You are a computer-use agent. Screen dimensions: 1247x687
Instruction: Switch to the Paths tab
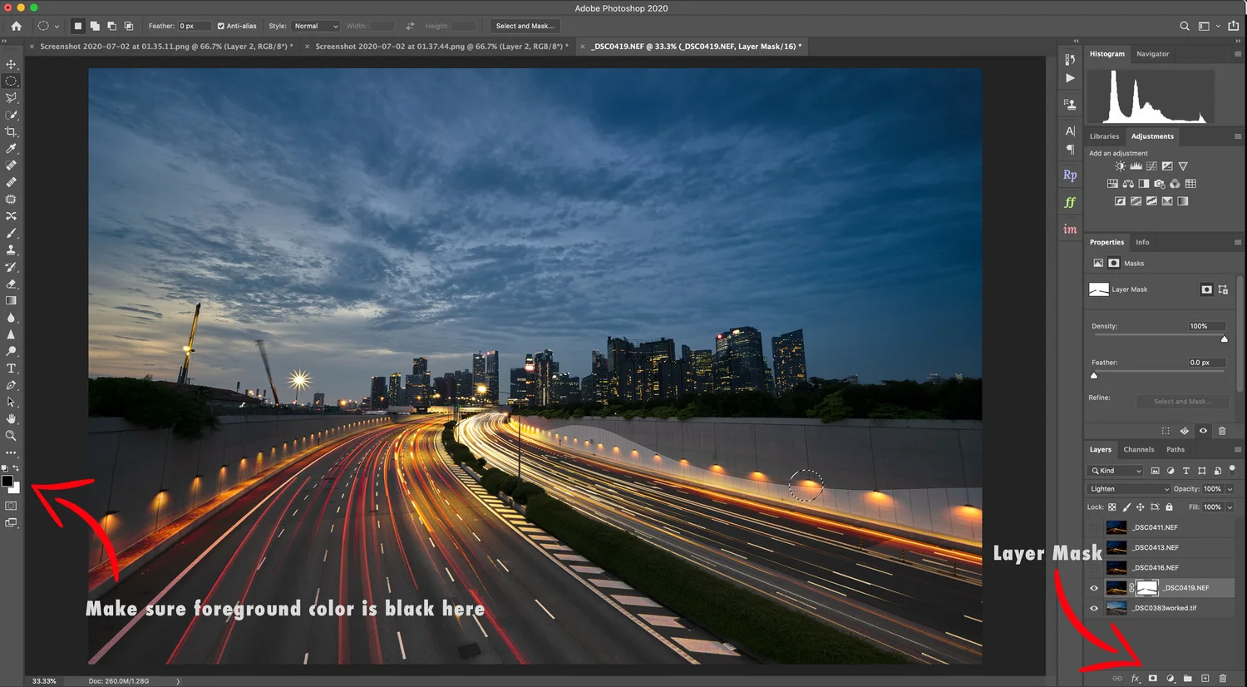(x=1176, y=450)
